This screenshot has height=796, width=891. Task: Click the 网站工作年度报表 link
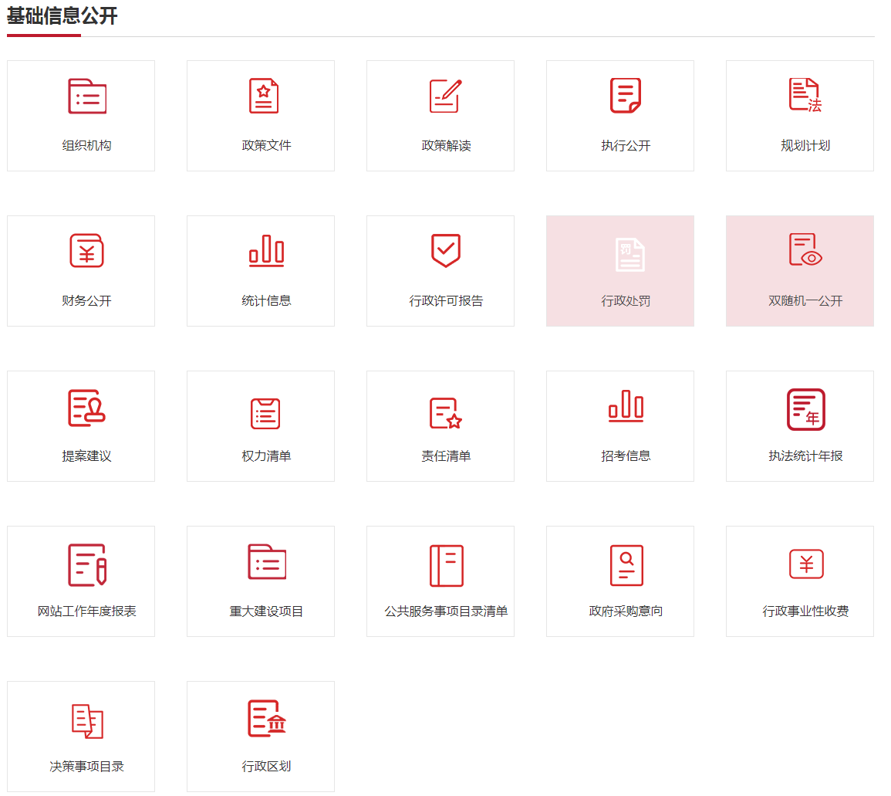86,611
